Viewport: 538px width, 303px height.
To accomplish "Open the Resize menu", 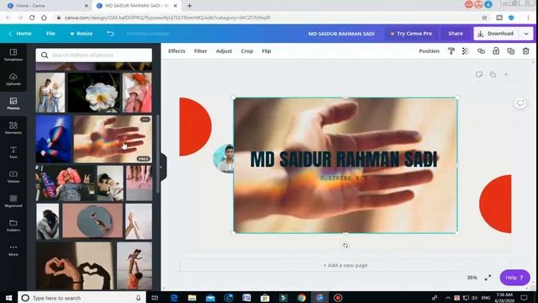I will (82, 34).
